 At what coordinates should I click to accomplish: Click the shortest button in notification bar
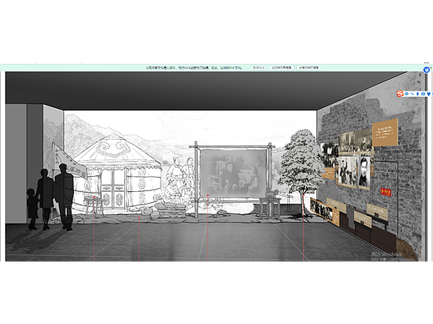click(x=259, y=67)
